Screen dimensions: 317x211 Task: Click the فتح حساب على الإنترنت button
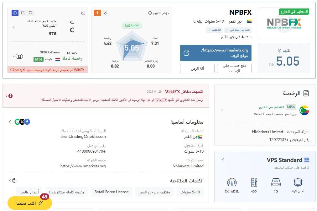pyautogui.click(x=234, y=68)
